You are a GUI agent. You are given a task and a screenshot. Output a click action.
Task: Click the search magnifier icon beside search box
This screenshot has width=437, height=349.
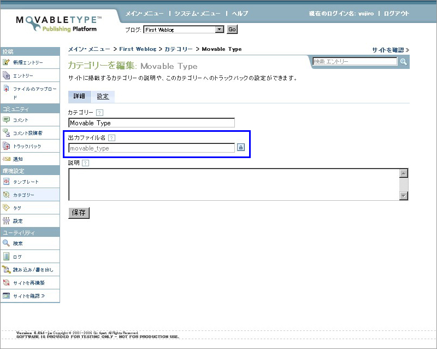point(404,62)
